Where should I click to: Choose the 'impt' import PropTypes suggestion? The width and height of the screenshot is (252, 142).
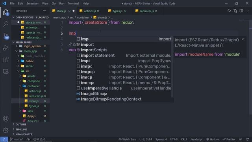(x=124, y=61)
